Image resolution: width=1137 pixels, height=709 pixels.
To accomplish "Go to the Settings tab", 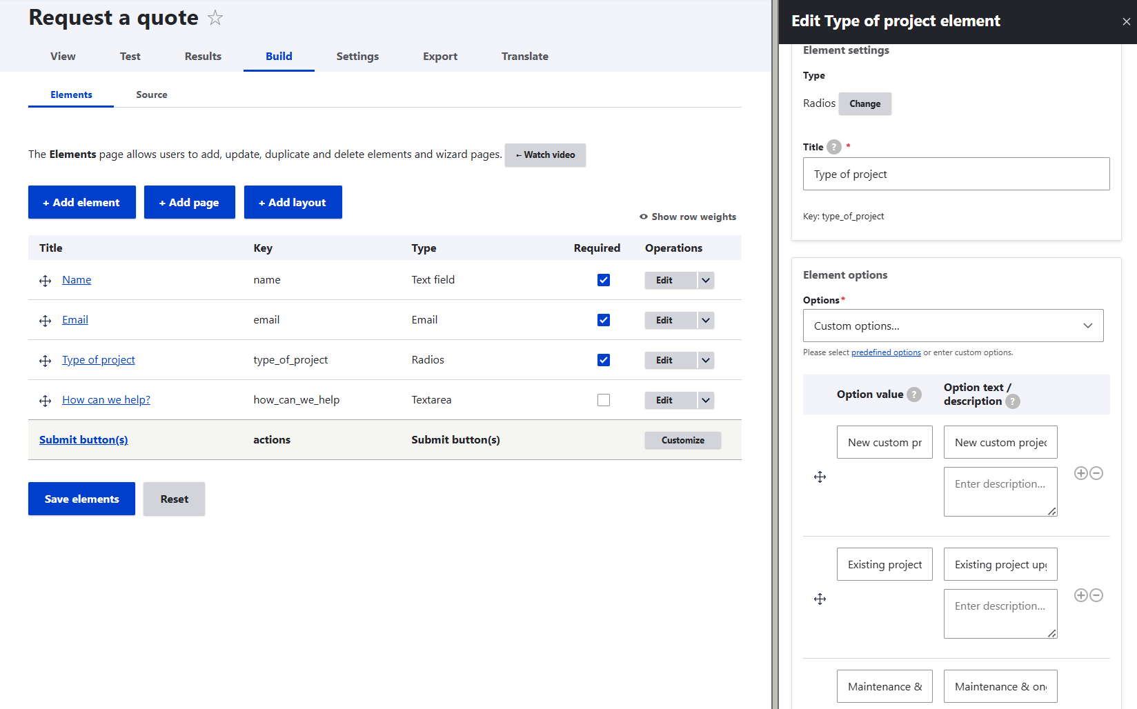I will pyautogui.click(x=357, y=57).
